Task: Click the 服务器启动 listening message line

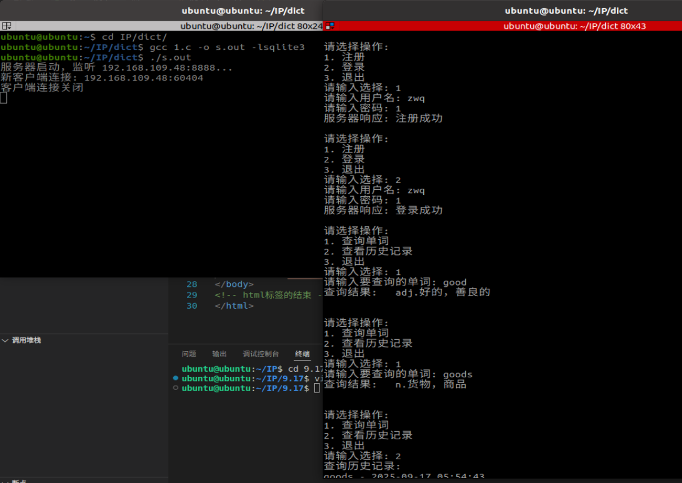Action: 116,67
